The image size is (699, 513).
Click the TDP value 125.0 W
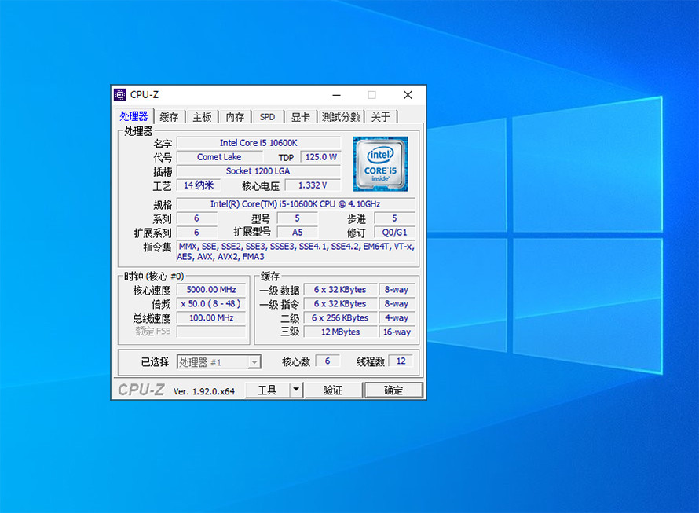coord(320,157)
